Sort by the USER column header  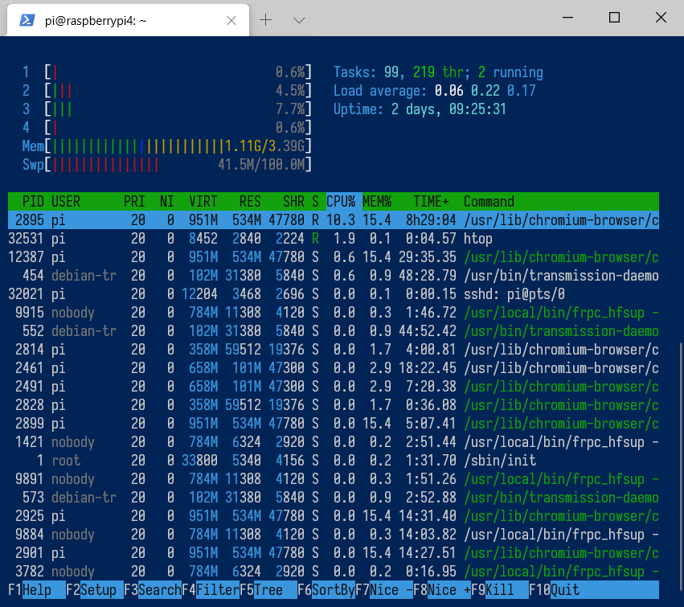(x=66, y=202)
